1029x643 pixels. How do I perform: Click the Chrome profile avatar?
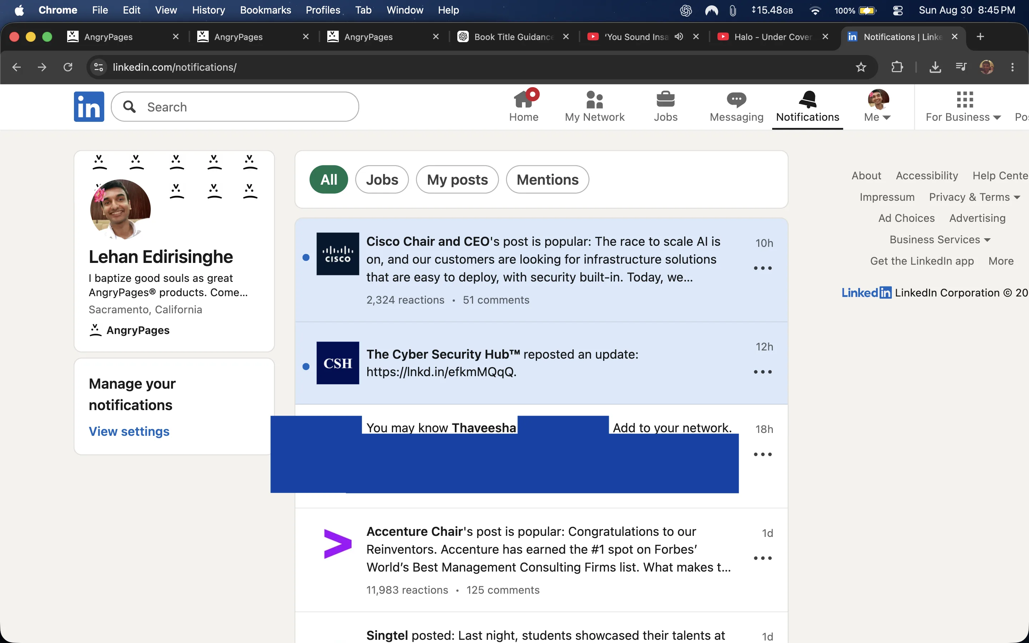(x=986, y=67)
